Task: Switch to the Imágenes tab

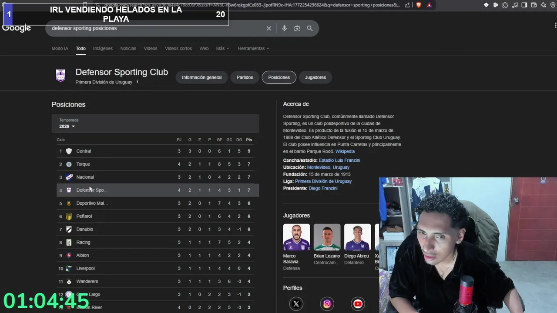Action: pyautogui.click(x=103, y=48)
